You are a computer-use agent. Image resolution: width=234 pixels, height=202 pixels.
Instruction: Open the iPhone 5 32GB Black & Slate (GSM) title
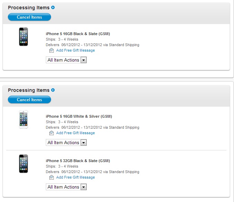[x=78, y=161]
